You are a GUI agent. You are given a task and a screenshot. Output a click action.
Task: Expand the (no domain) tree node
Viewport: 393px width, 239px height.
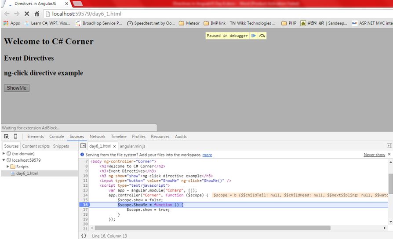click(4, 153)
